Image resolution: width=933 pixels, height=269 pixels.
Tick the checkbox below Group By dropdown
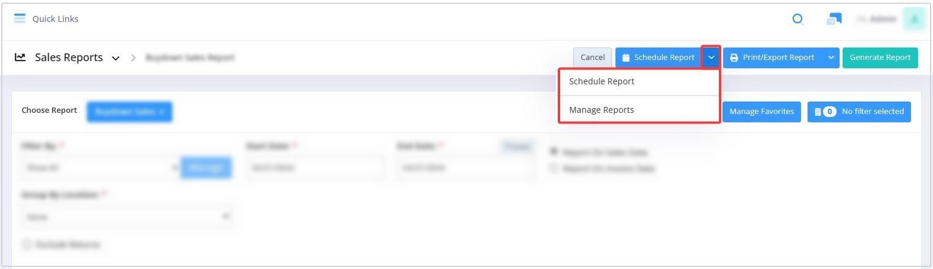[27, 244]
